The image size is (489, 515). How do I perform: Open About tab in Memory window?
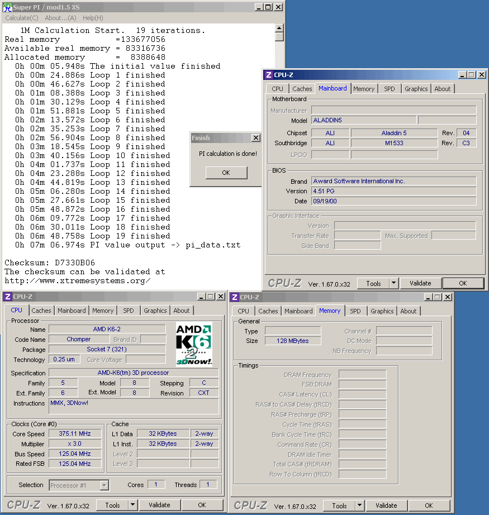click(x=408, y=311)
